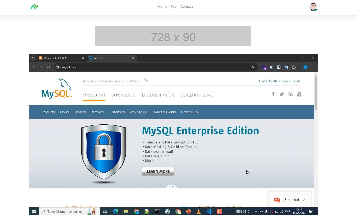The width and height of the screenshot is (357, 215).
Task: Open News & Events menu item
Action: (165, 112)
